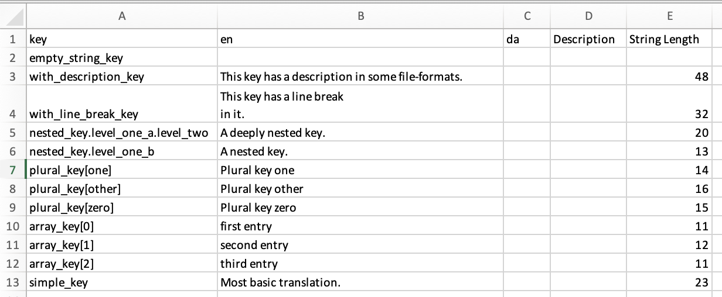Select cell 'Most basic translation.'

tap(360, 282)
